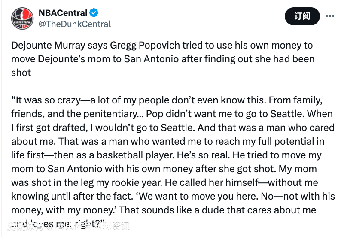Click the word 'crazy' in the quote opening
The image size is (341, 237).
(x=69, y=100)
